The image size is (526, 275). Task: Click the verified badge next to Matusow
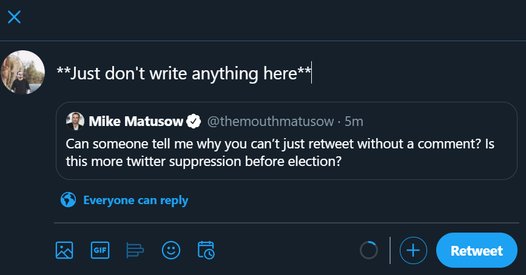click(x=194, y=122)
